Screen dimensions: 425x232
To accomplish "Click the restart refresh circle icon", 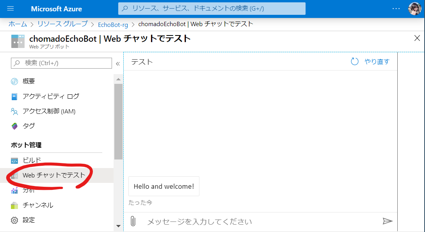I will 354,62.
